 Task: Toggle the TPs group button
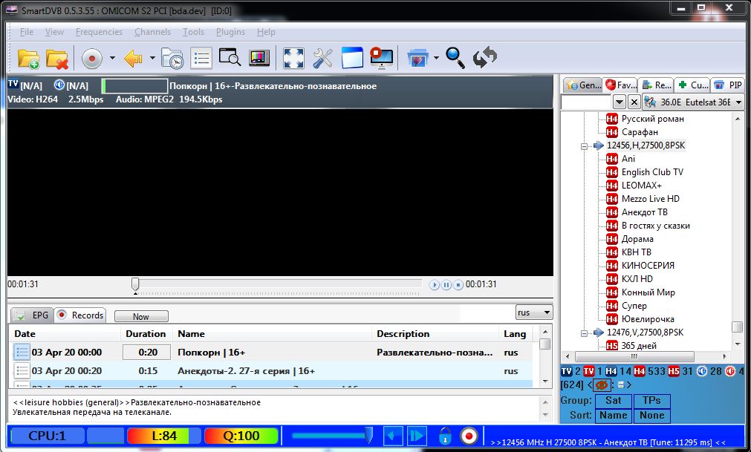651,401
